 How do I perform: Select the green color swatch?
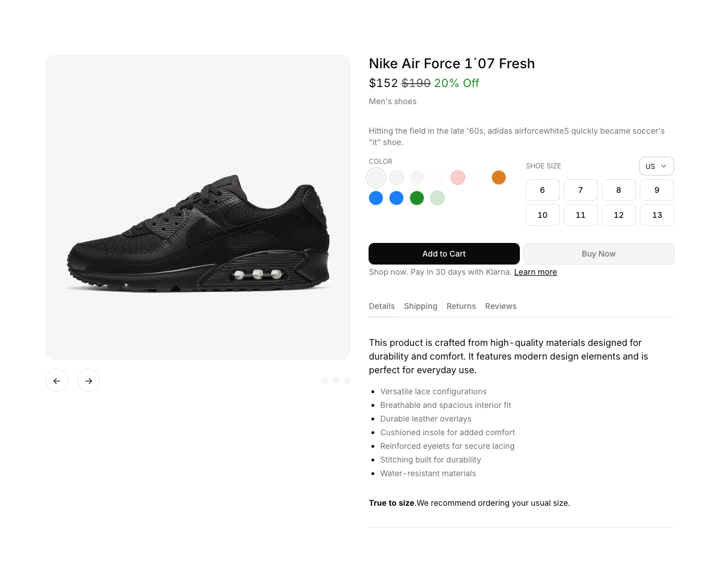417,198
